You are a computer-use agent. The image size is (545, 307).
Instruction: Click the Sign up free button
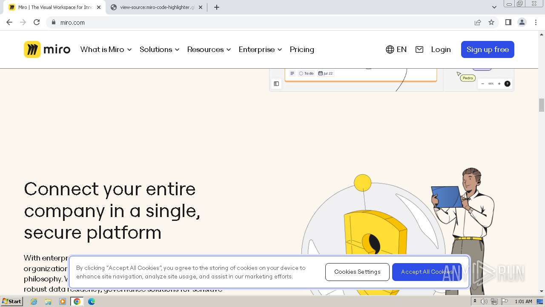(x=488, y=49)
